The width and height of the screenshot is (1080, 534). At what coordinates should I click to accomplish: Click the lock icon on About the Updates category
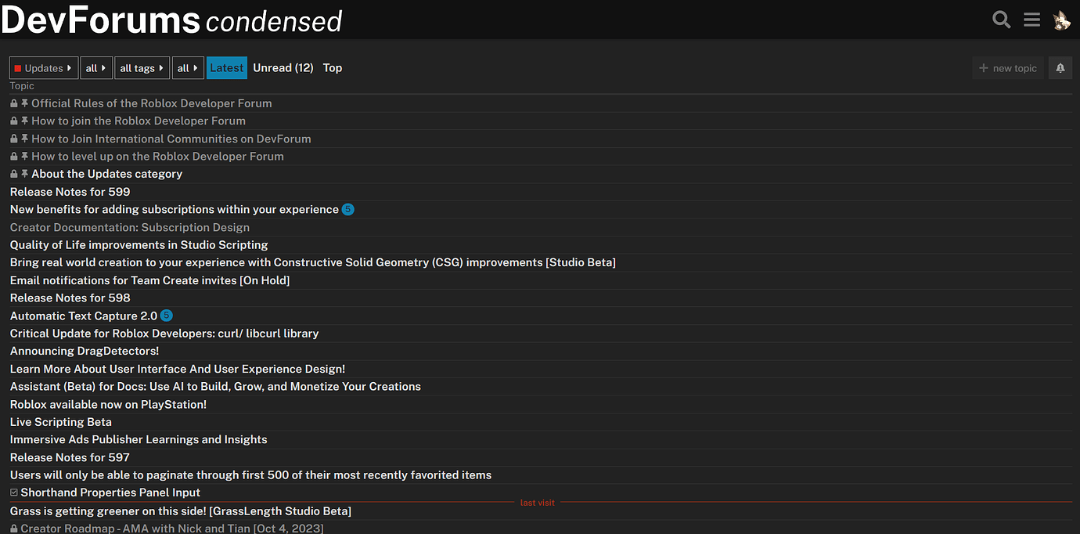pyautogui.click(x=13, y=173)
